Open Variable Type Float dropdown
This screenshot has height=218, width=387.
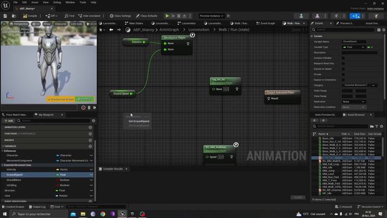[353, 47]
